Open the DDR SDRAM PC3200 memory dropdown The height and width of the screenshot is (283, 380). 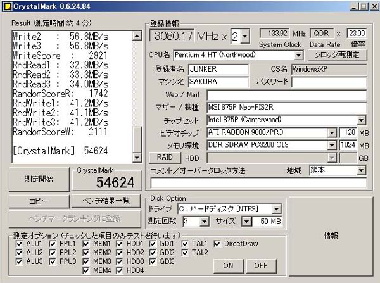[331, 145]
